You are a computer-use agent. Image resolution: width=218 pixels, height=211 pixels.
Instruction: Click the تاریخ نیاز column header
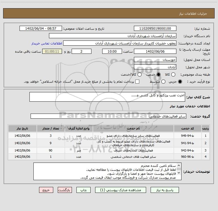click(x=22, y=128)
